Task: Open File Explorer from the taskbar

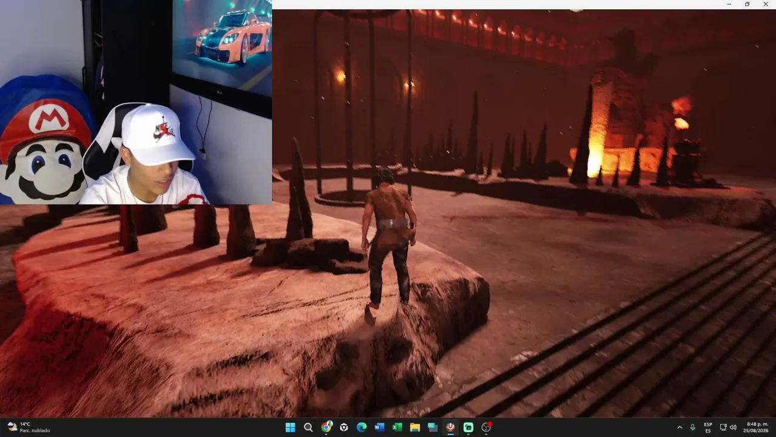Action: pyautogui.click(x=415, y=427)
